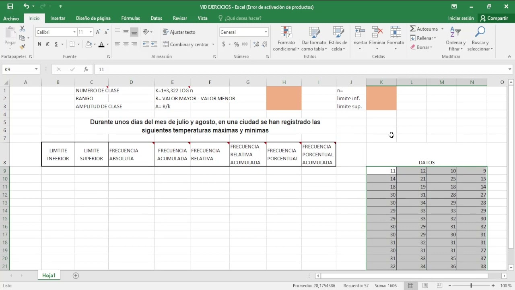Decrease indent in the alignment group
This screenshot has height=290, width=515.
tap(146, 44)
